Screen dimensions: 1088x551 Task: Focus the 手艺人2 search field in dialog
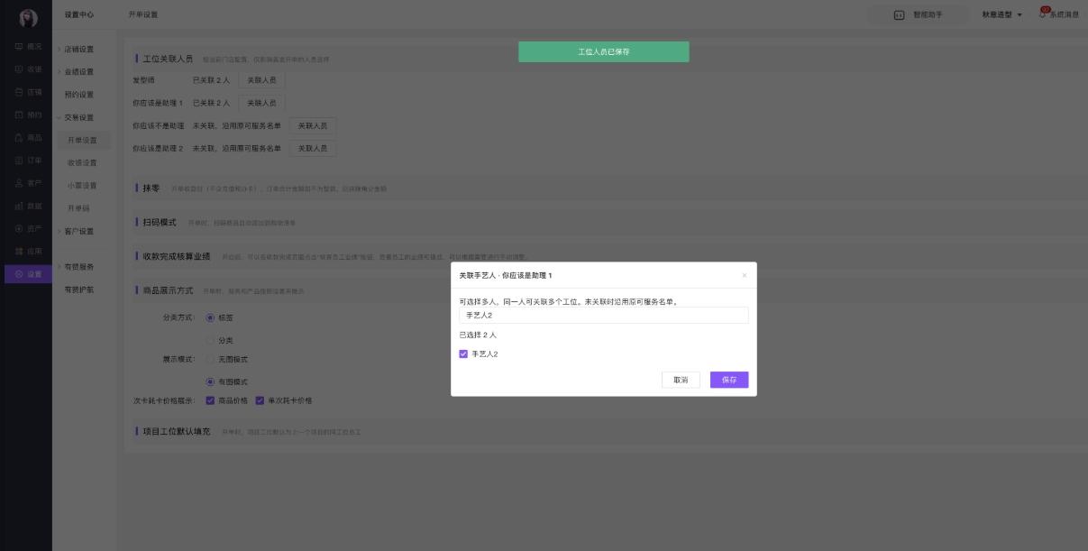pyautogui.click(x=604, y=316)
